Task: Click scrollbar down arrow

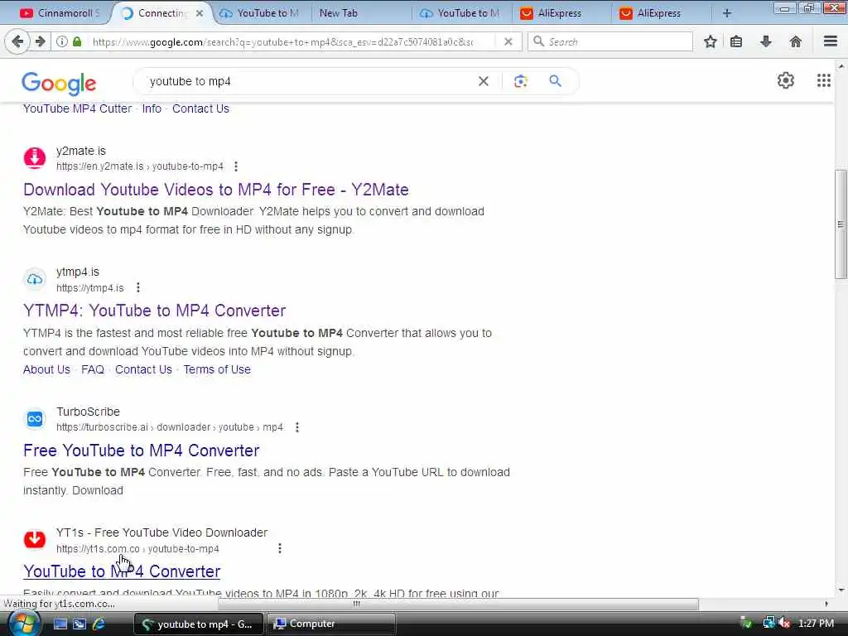Action: 841,590
